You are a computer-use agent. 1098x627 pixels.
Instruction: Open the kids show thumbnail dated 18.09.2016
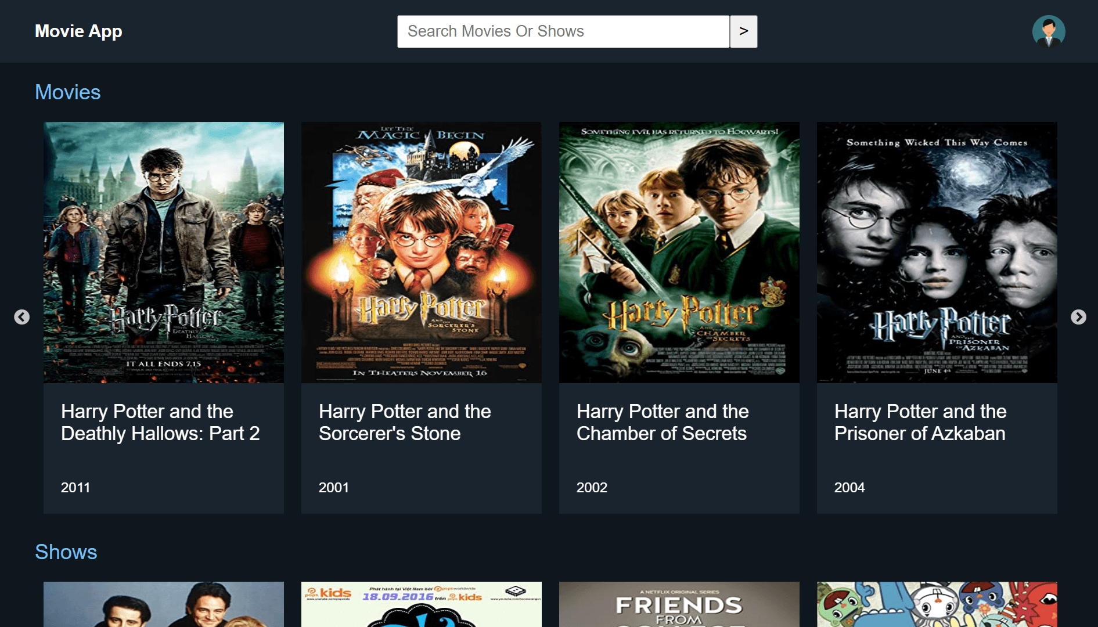click(422, 604)
